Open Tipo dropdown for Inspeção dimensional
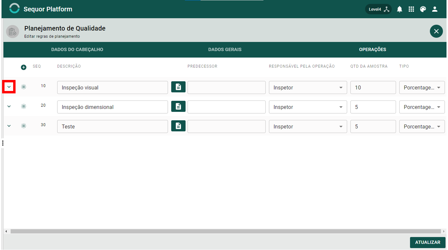The width and height of the screenshot is (448, 250). [x=422, y=107]
